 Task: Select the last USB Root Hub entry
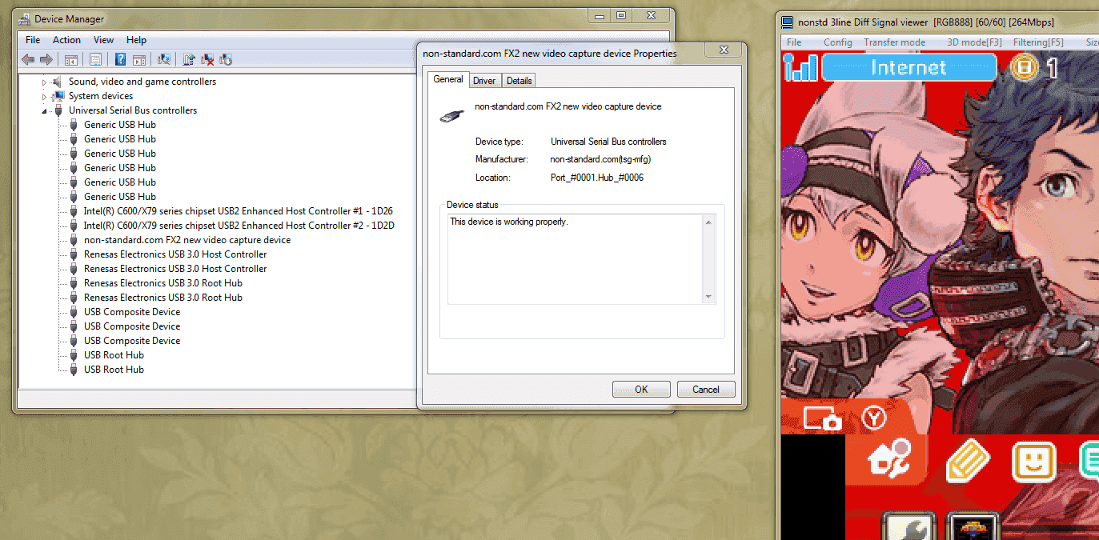point(114,370)
